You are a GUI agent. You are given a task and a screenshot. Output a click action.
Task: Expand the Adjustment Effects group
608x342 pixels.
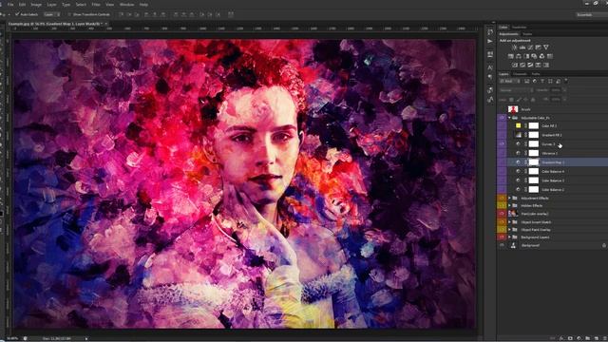pos(509,199)
